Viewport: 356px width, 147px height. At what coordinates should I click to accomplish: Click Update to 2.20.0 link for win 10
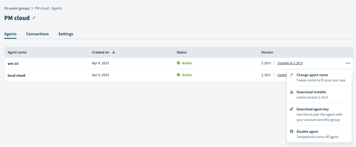(x=290, y=63)
